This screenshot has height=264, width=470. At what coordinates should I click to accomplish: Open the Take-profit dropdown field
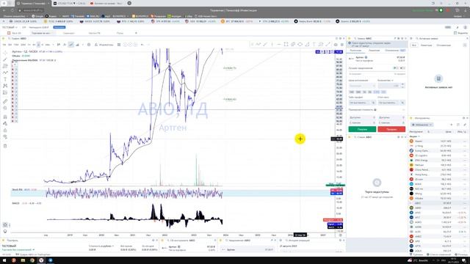[362, 103]
